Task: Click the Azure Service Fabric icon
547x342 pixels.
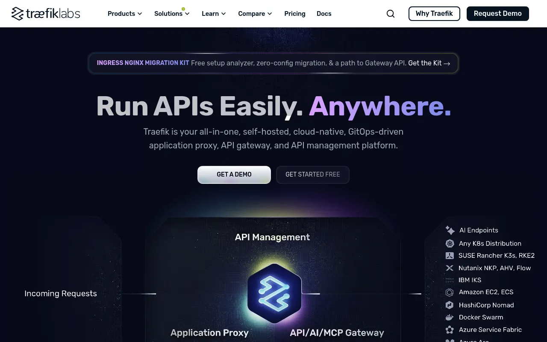Action: coord(450,330)
